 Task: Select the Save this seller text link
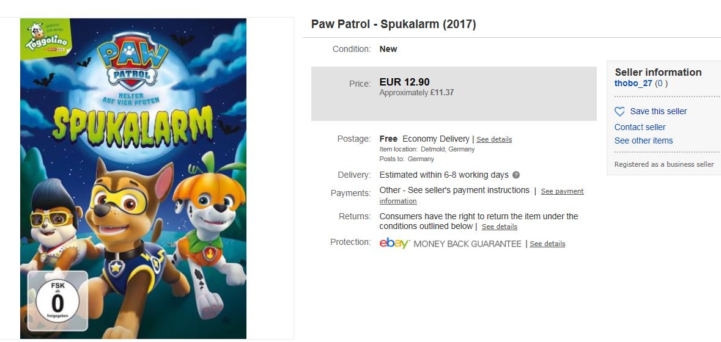point(658,111)
